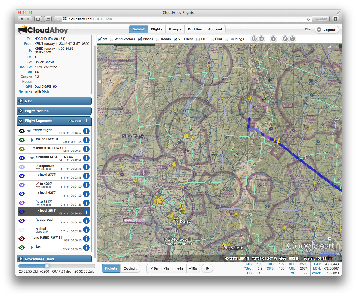Open info for 'to 3517'' descent segment
This screenshot has width=357, height=297.
click(x=86, y=203)
